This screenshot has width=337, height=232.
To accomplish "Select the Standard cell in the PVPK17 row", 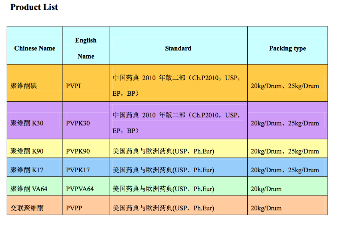I will pos(179,167).
